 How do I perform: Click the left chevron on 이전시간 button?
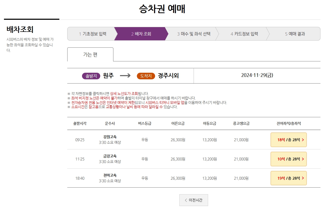(x=185, y=200)
